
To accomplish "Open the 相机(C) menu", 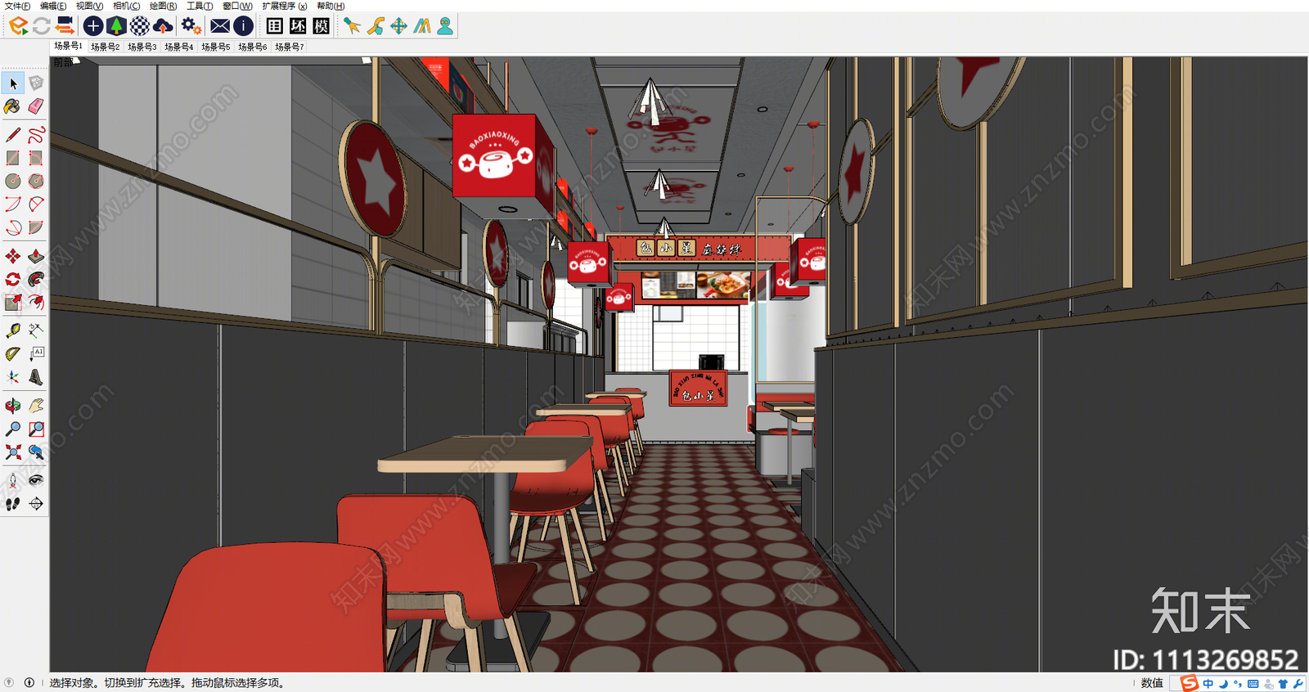I will tap(126, 6).
